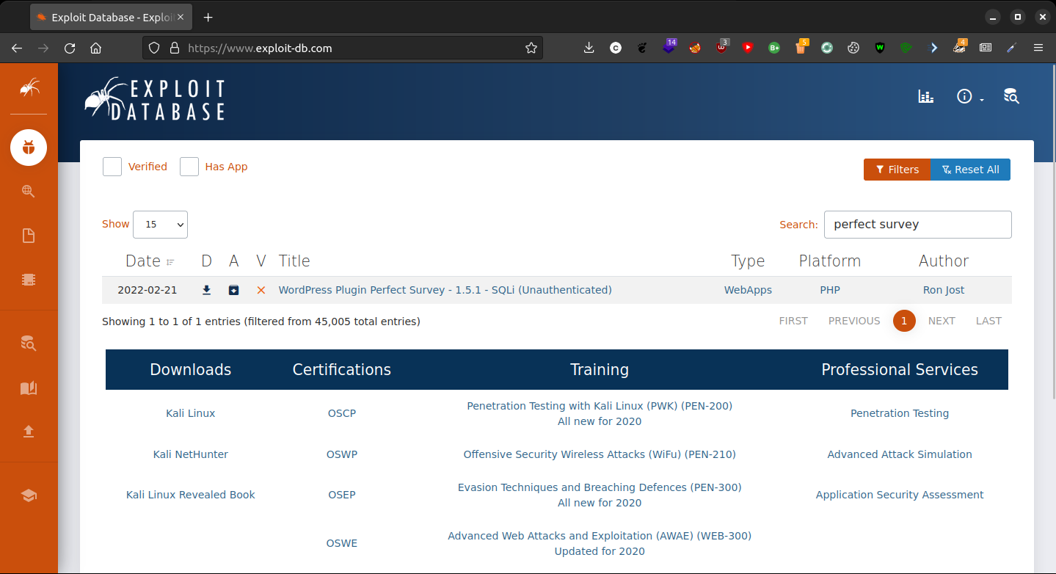Click the PHP platform link
This screenshot has width=1056, height=574.
coord(830,290)
